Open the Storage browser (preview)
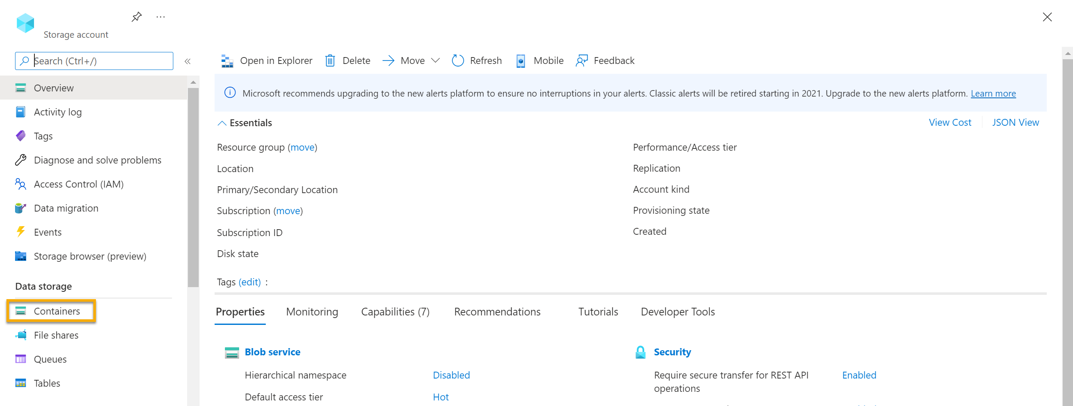 coord(89,256)
